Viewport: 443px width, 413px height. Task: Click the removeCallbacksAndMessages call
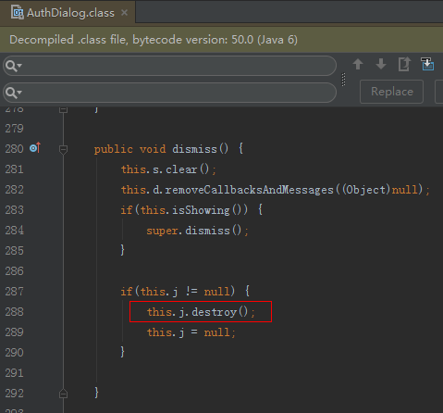(x=275, y=190)
